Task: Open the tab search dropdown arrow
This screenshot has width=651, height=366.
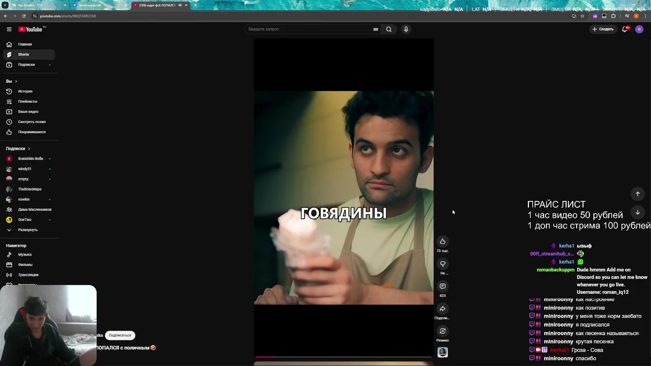Action: click(5, 5)
